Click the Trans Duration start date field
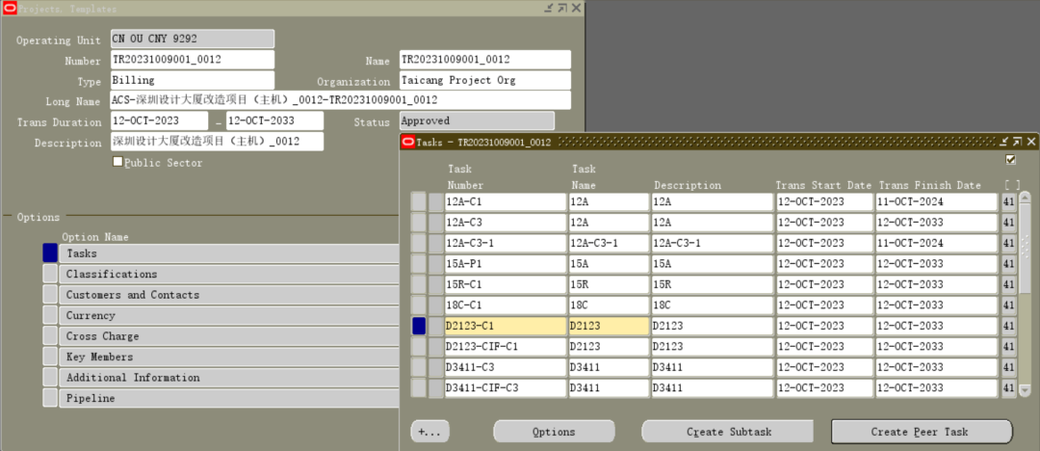This screenshot has height=451, width=1040. pyautogui.click(x=159, y=120)
